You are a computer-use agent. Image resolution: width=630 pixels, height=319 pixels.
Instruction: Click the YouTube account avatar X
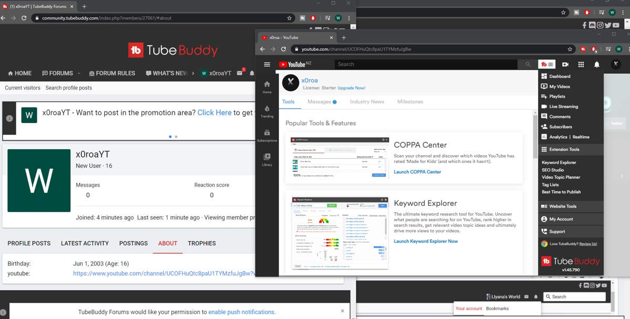click(x=616, y=64)
